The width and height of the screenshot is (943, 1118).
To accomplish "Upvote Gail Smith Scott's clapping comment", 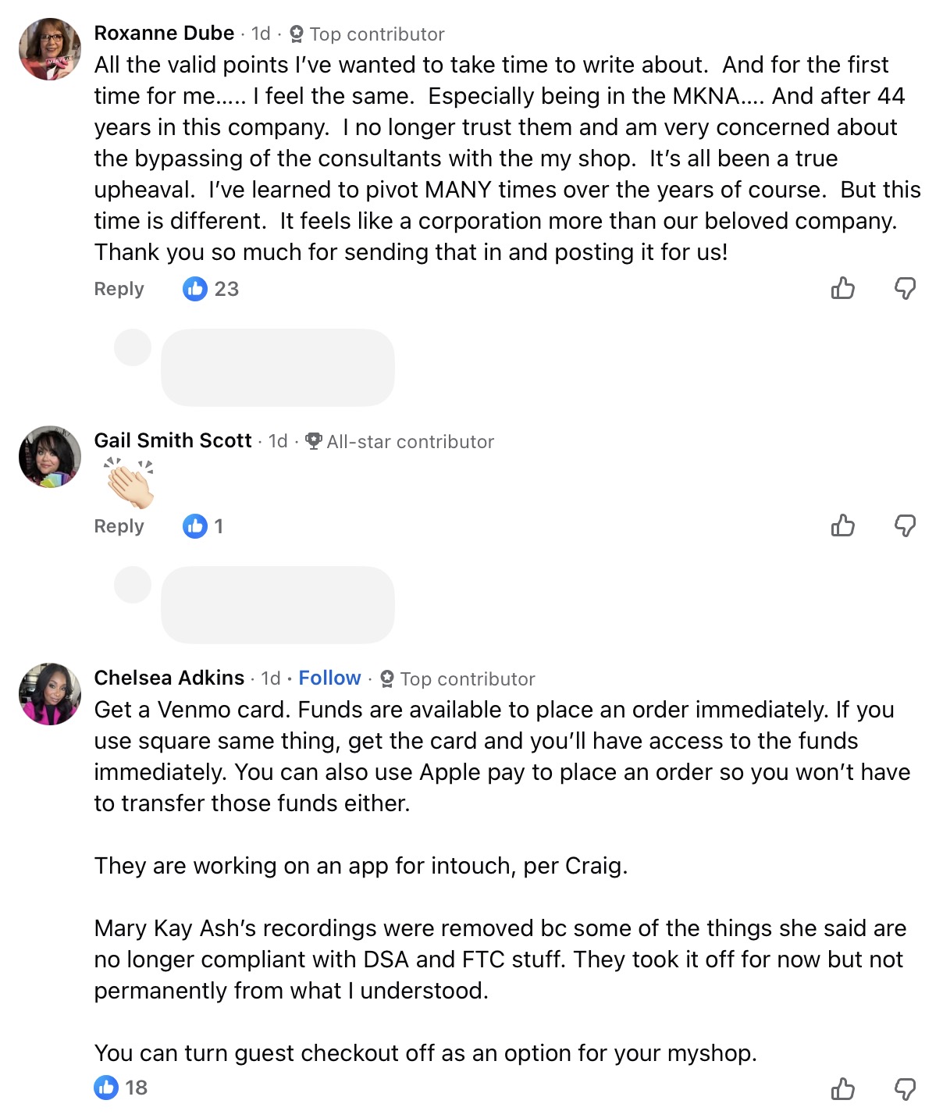I will (842, 526).
